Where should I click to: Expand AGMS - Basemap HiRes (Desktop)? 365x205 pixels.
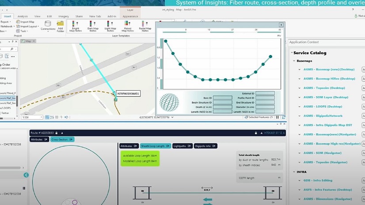coord(300,79)
